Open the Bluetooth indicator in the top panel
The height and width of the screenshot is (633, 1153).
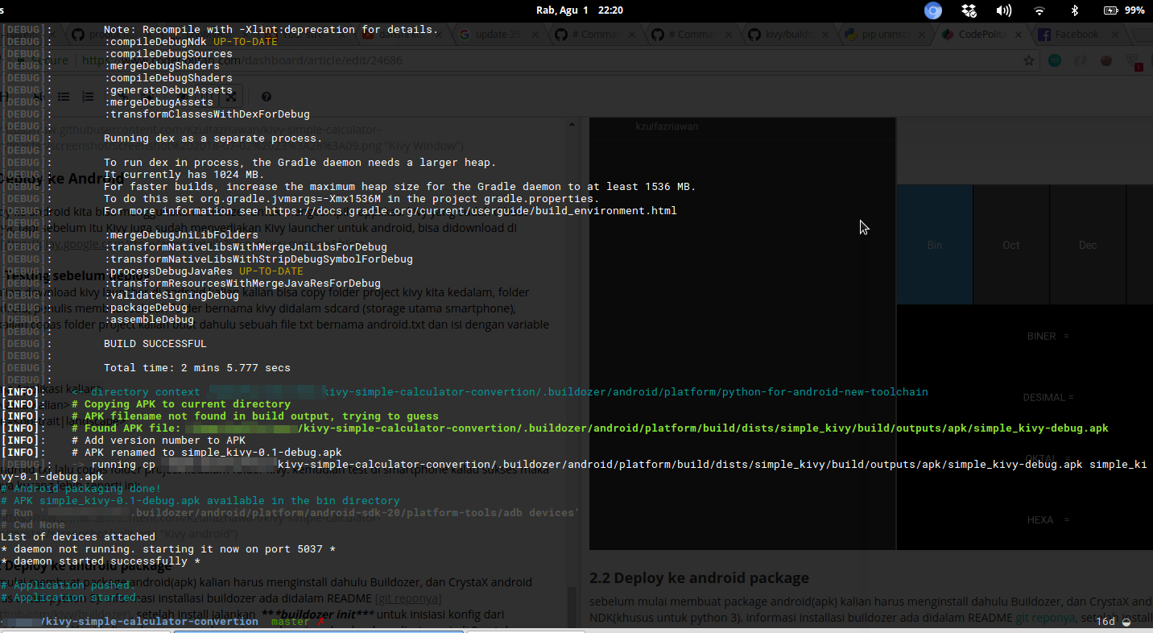[1074, 10]
